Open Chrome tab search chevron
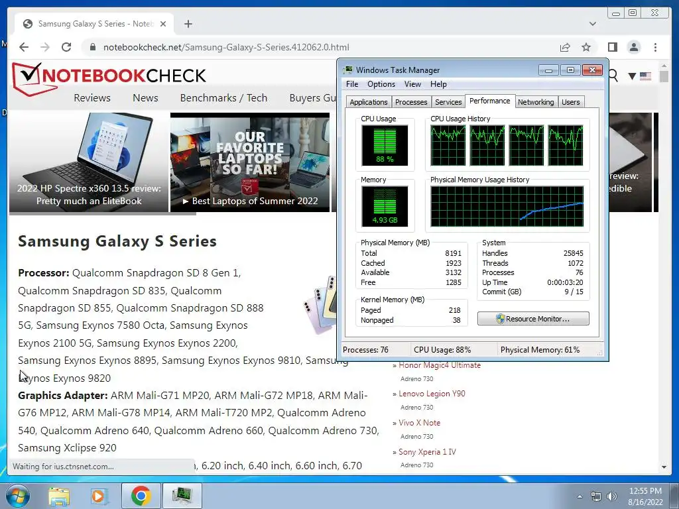The height and width of the screenshot is (509, 679). point(593,24)
